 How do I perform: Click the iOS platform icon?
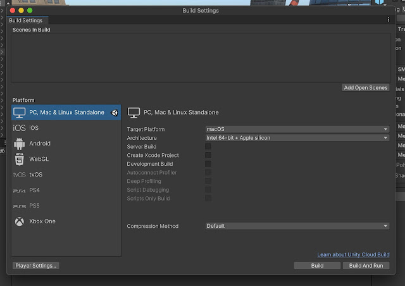tap(20, 128)
